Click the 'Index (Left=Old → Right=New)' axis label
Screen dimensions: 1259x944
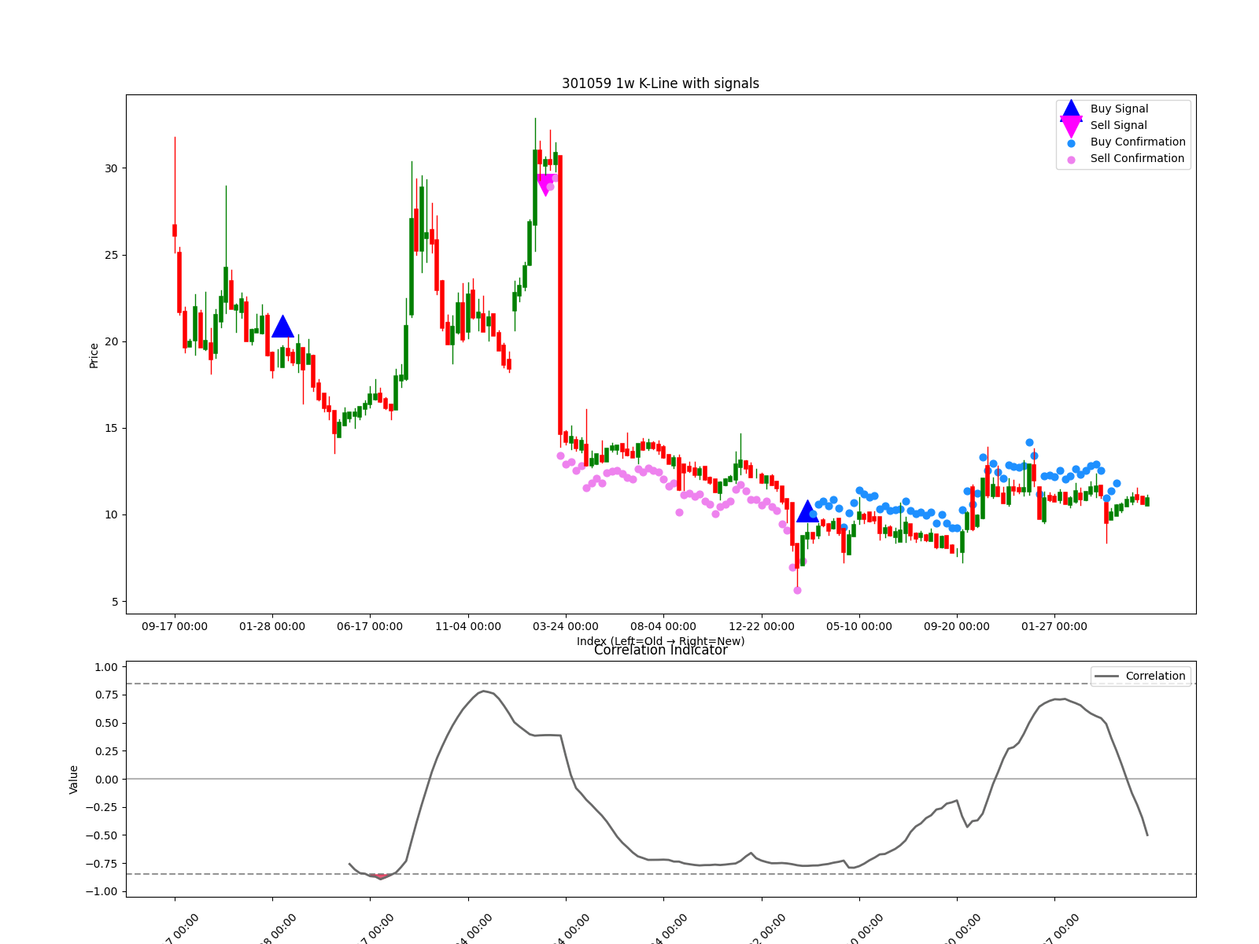(x=660, y=641)
